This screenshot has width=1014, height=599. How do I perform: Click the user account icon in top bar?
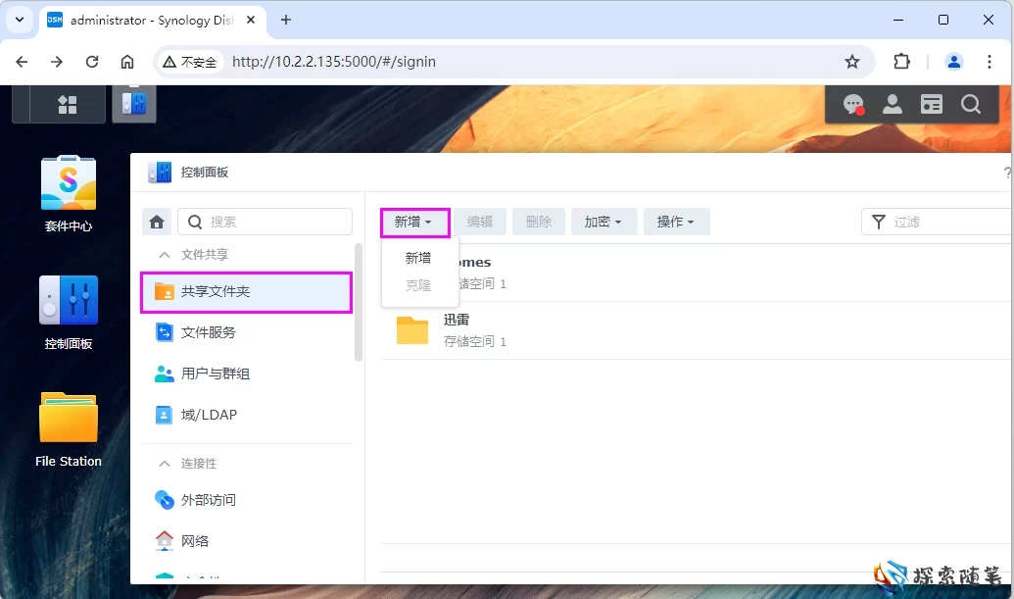coord(892,104)
